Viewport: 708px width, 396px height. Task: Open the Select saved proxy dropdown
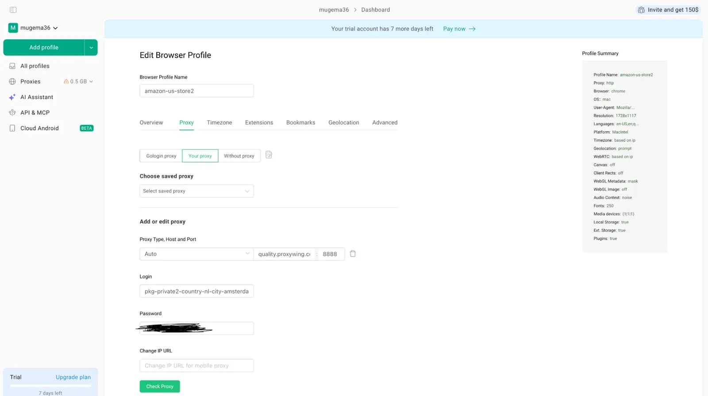196,191
